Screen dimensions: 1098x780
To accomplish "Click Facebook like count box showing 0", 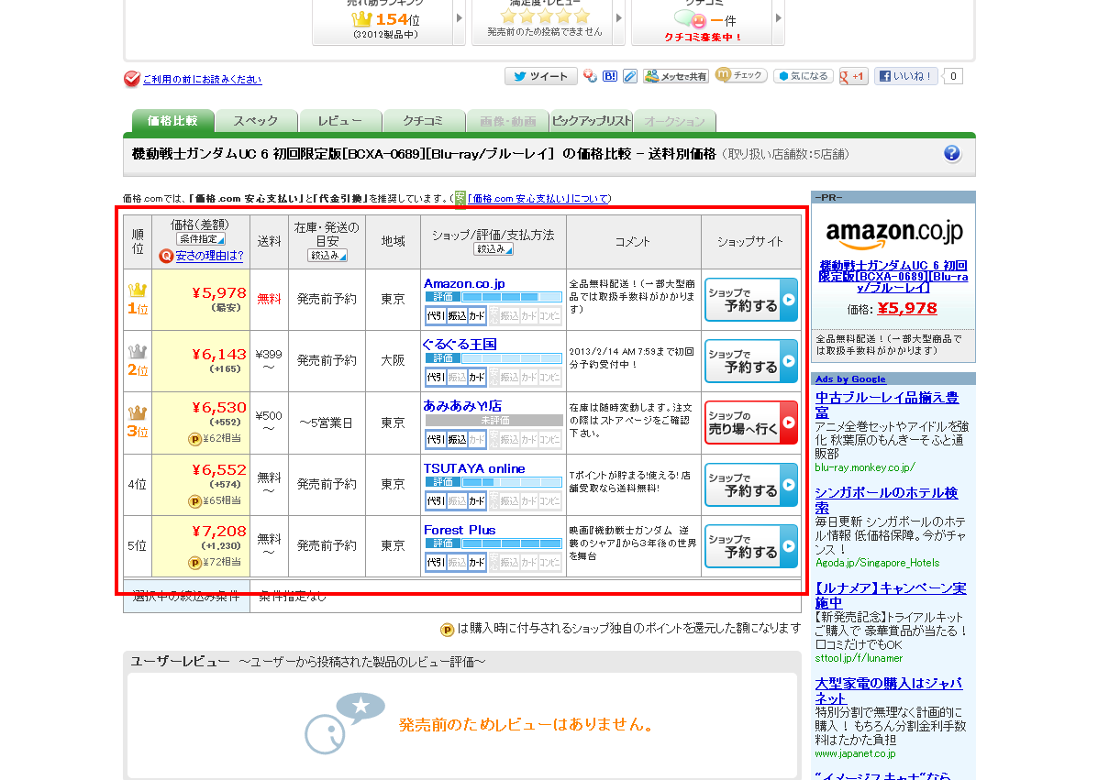I will tap(953, 76).
